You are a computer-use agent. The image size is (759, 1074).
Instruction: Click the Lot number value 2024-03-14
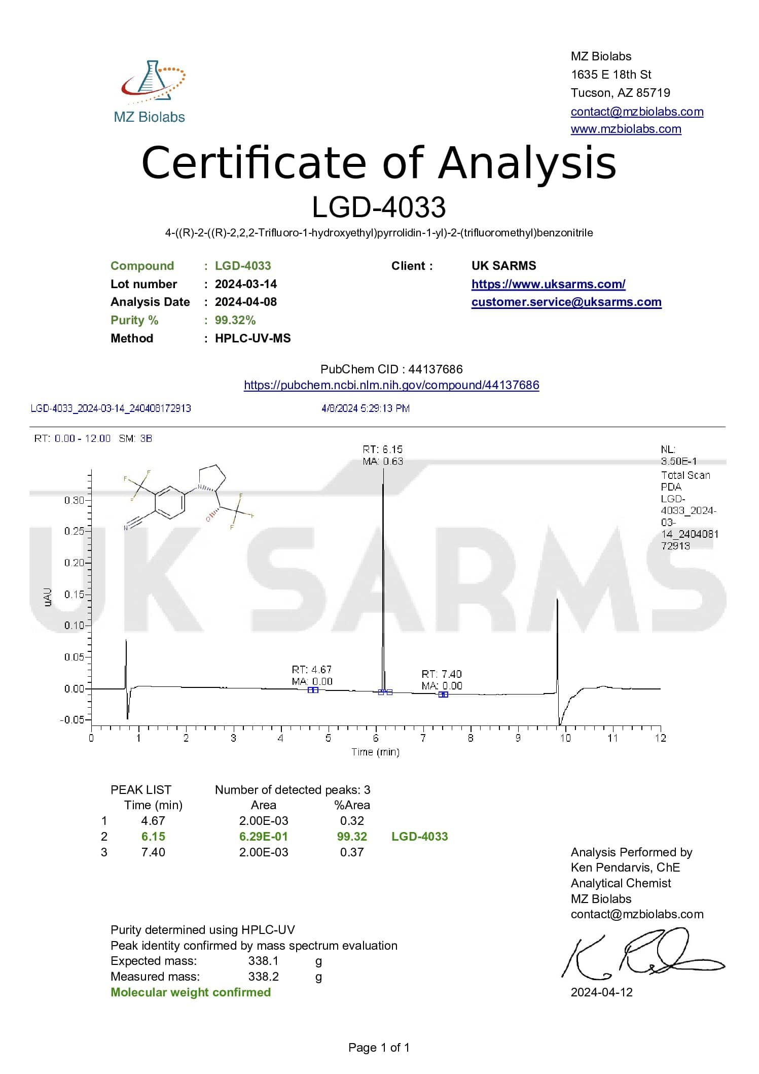(x=246, y=284)
